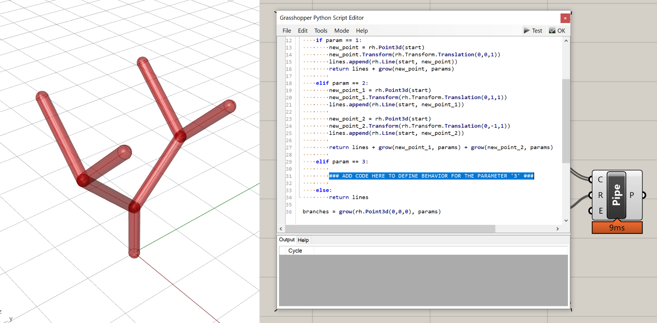This screenshot has height=323, width=657.
Task: Click the C input of the Pipe component
Action: 600,180
